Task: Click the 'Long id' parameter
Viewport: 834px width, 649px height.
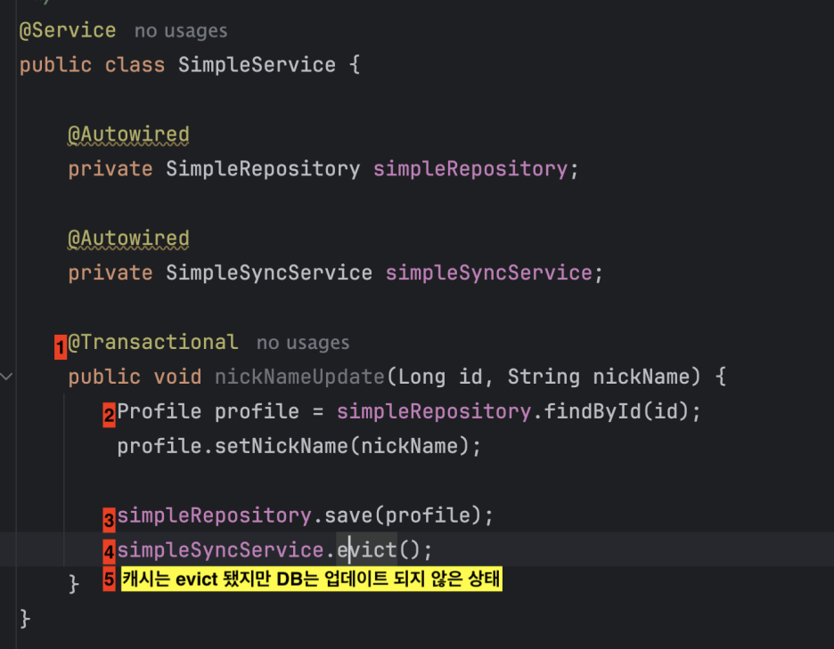Action: click(x=440, y=377)
